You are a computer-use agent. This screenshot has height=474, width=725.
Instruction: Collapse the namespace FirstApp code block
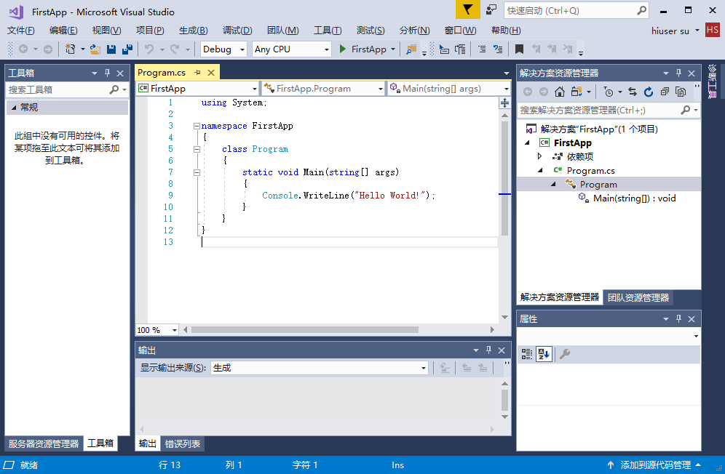pos(197,126)
